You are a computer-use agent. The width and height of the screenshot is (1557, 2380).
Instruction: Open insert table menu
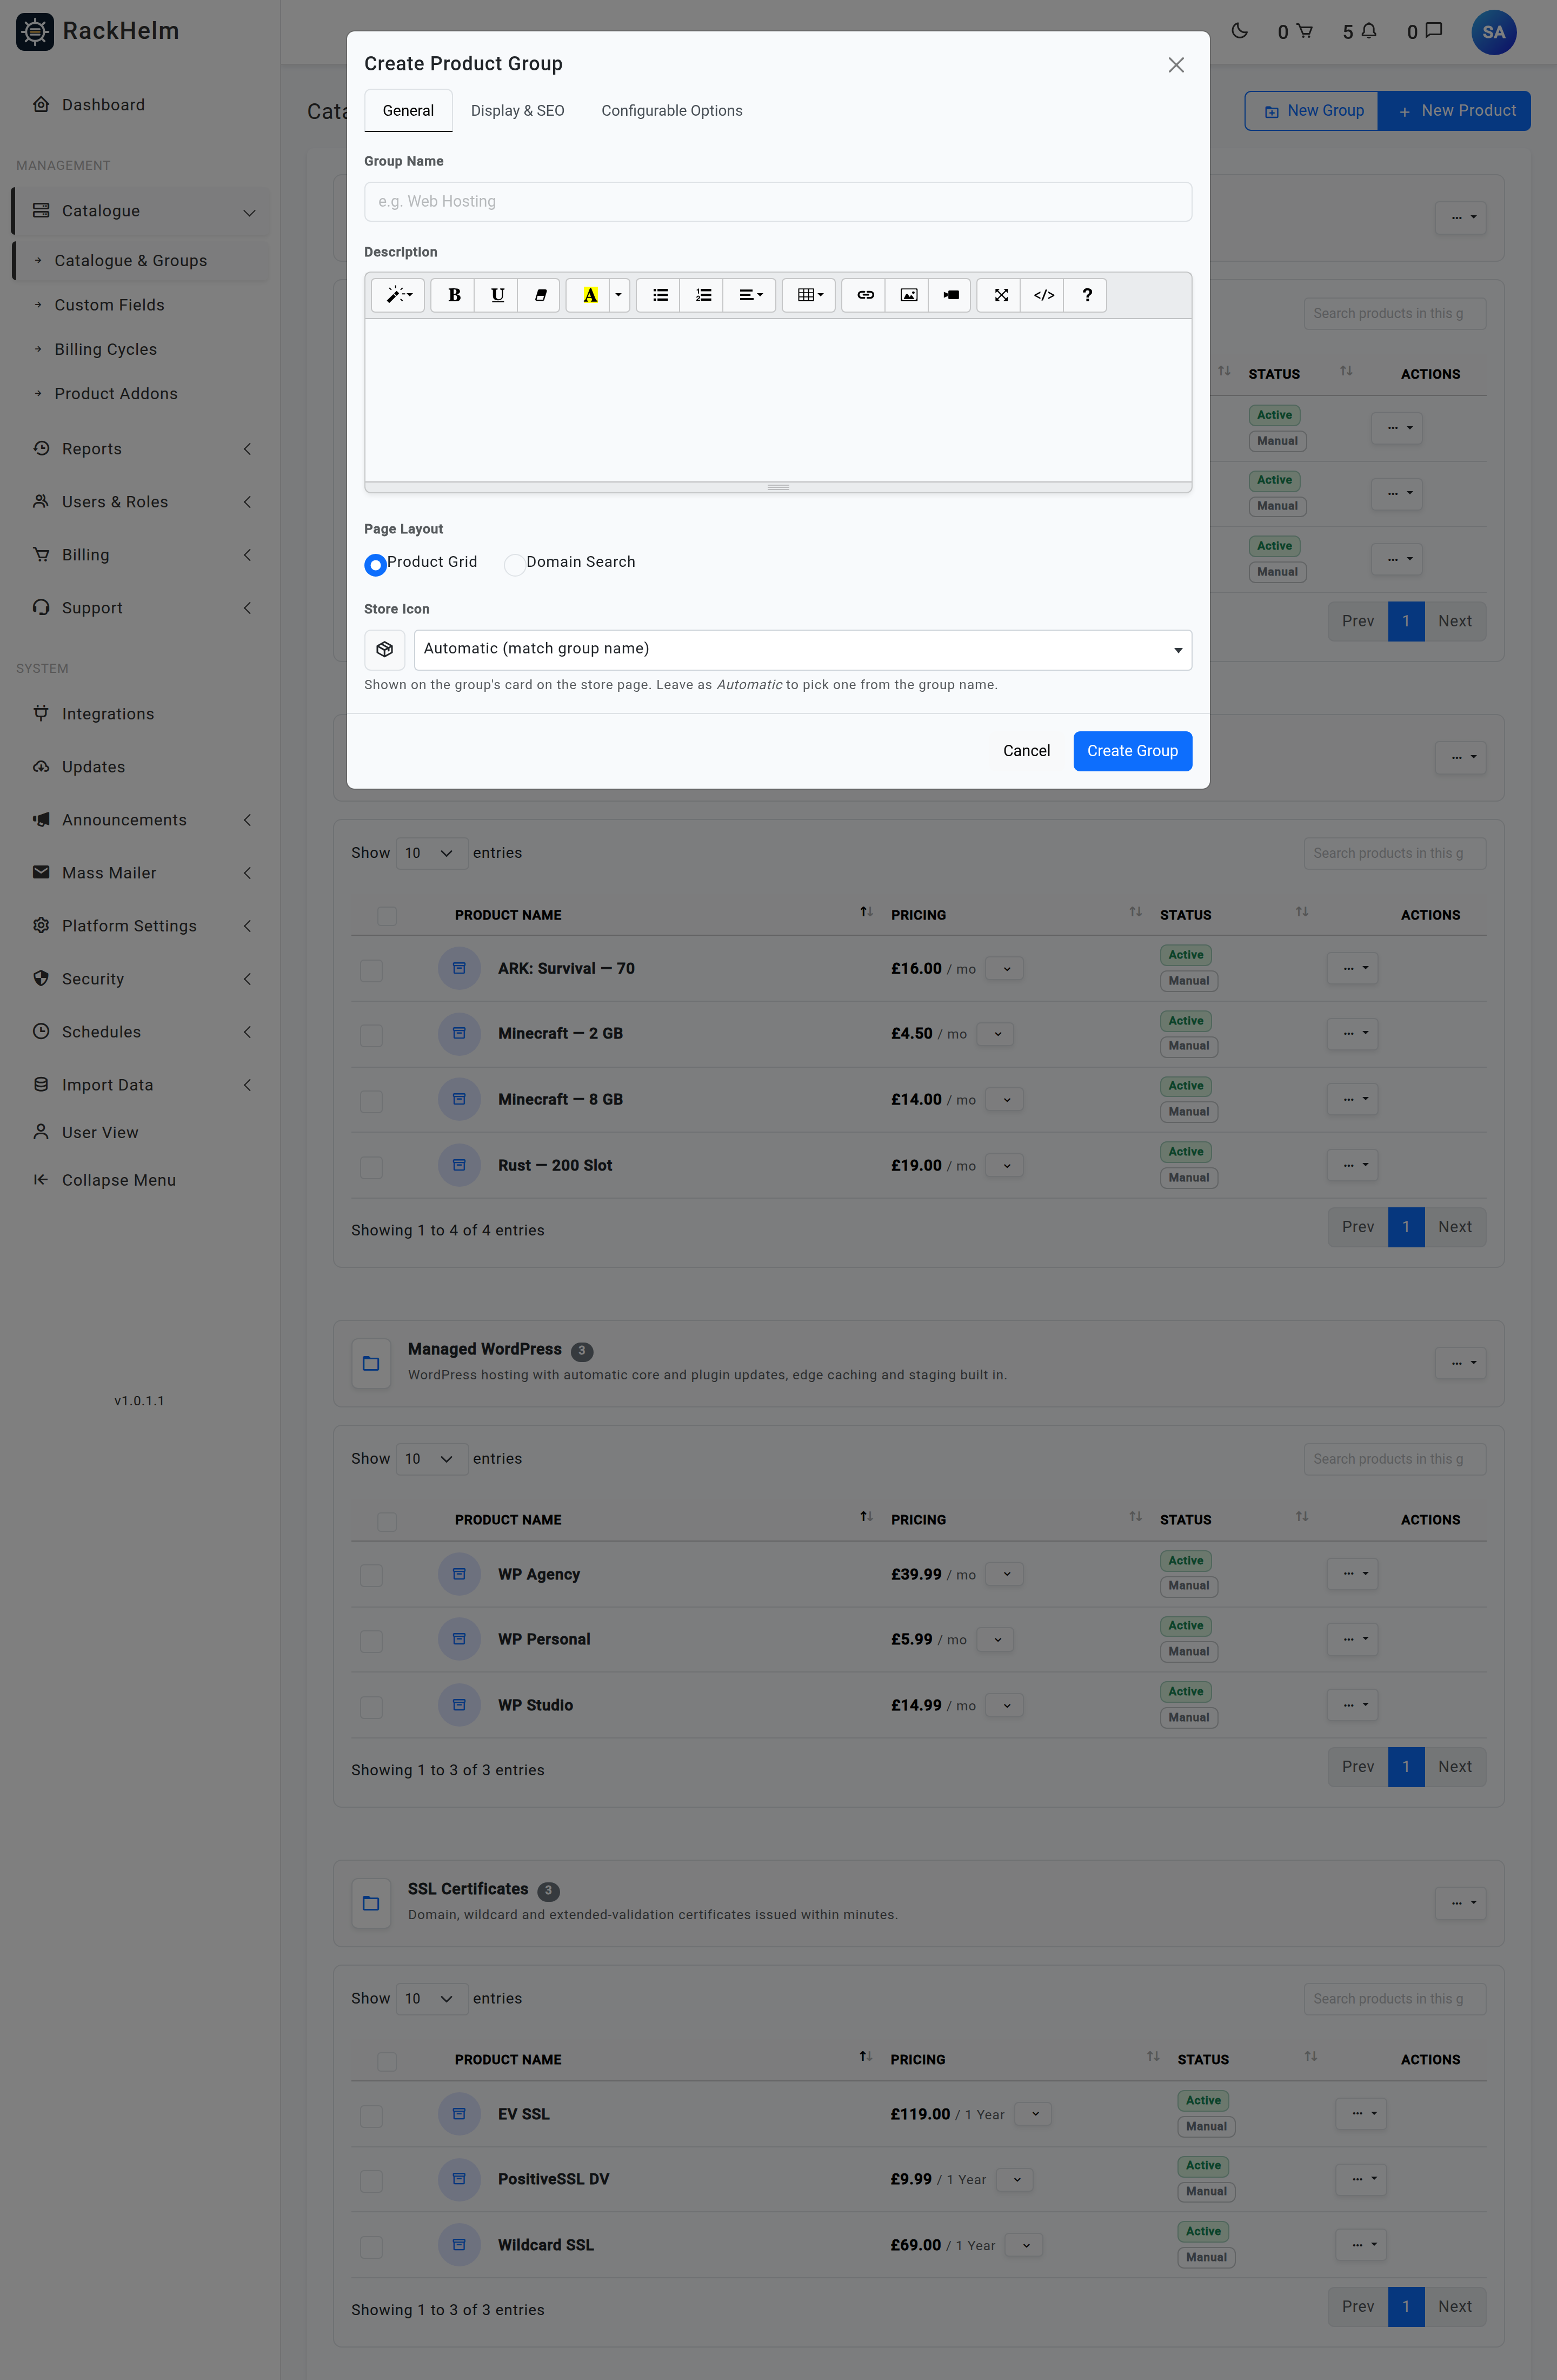808,295
